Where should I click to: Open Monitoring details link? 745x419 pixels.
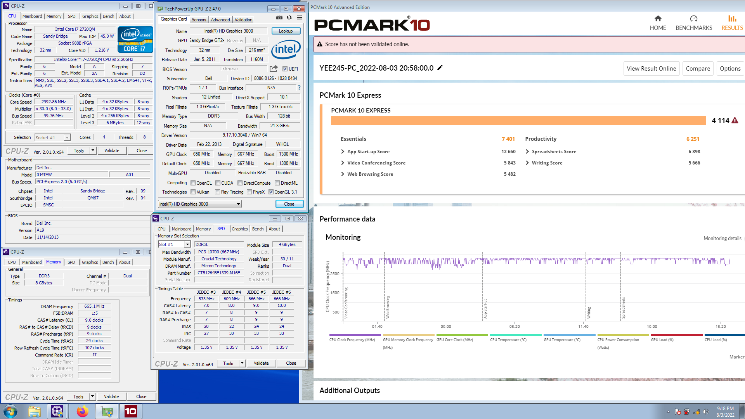point(722,239)
